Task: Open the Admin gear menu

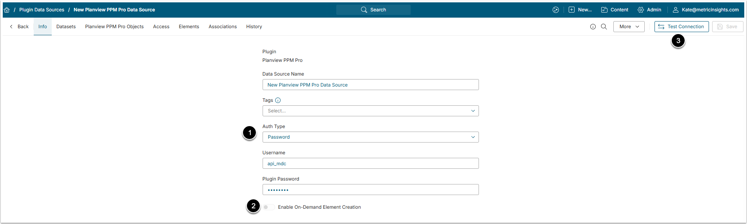Action: [x=649, y=10]
